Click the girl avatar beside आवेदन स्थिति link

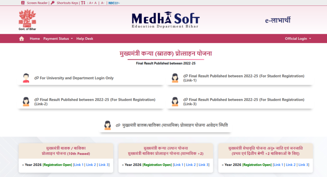point(107,125)
